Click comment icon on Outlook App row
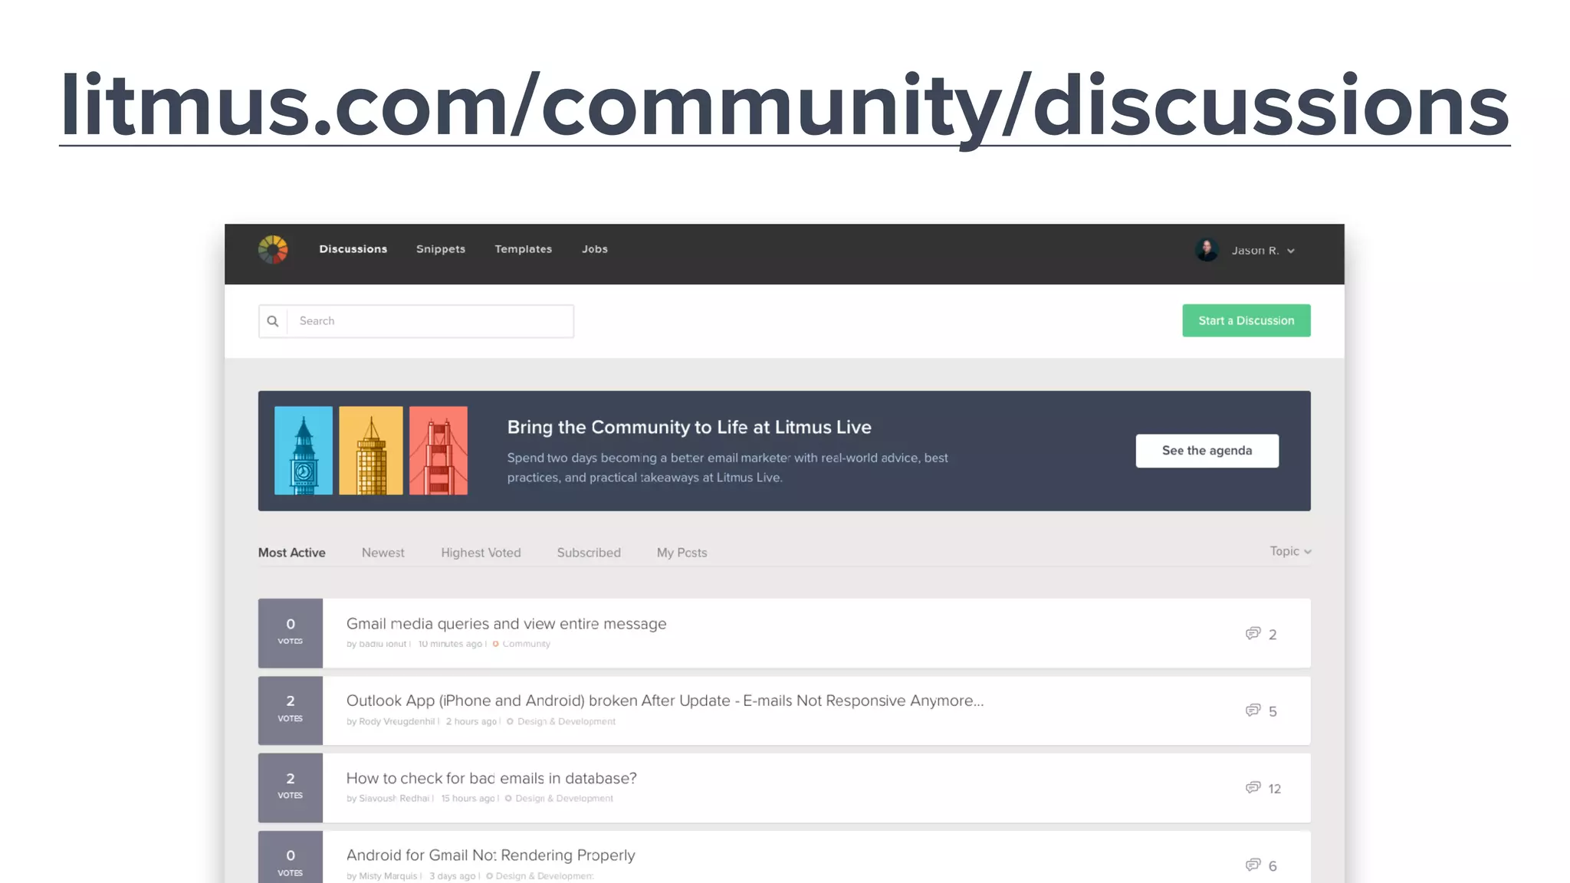 coord(1253,711)
